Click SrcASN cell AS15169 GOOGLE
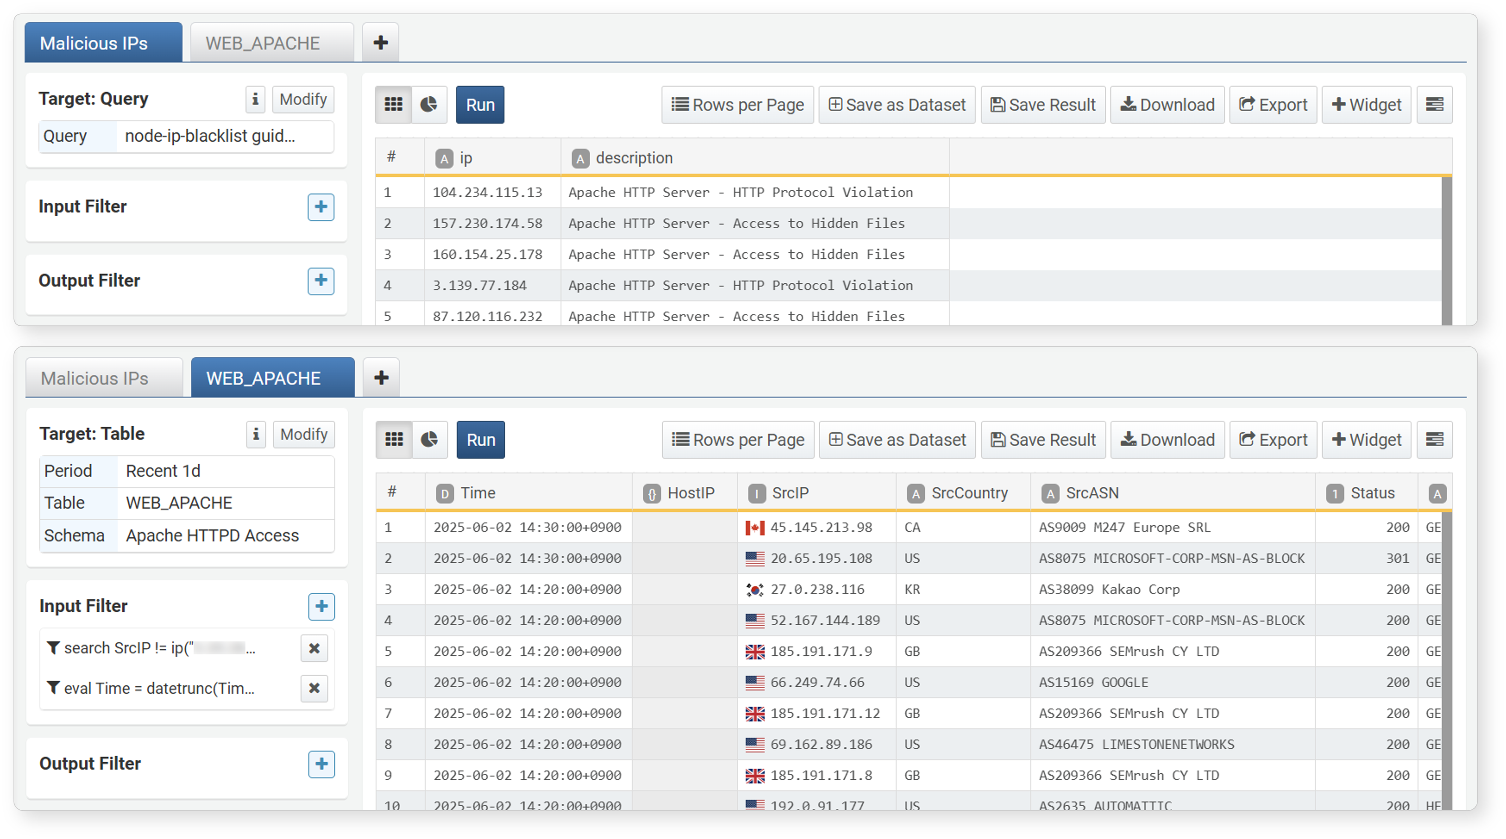The height and width of the screenshot is (839, 1506). (1173, 683)
